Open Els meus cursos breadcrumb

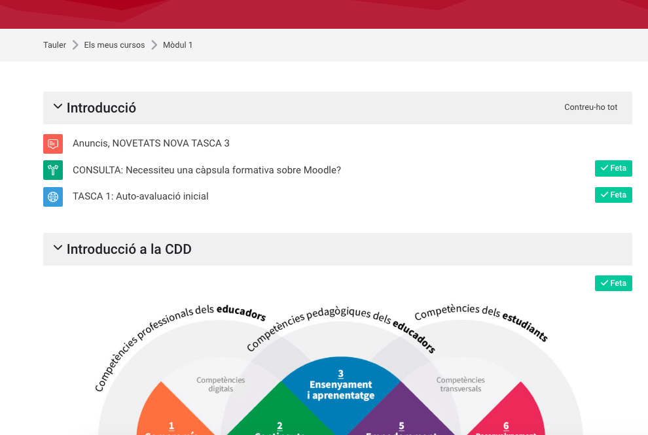tap(115, 45)
